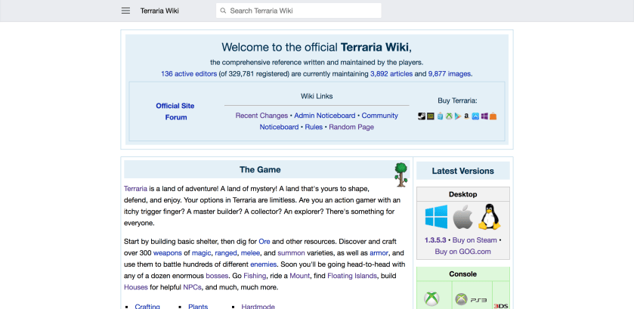Viewport: 634px width, 309px height.
Task: Click the Steam icon under Buy Terraria
Action: 422,116
